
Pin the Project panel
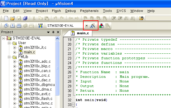[53, 32]
